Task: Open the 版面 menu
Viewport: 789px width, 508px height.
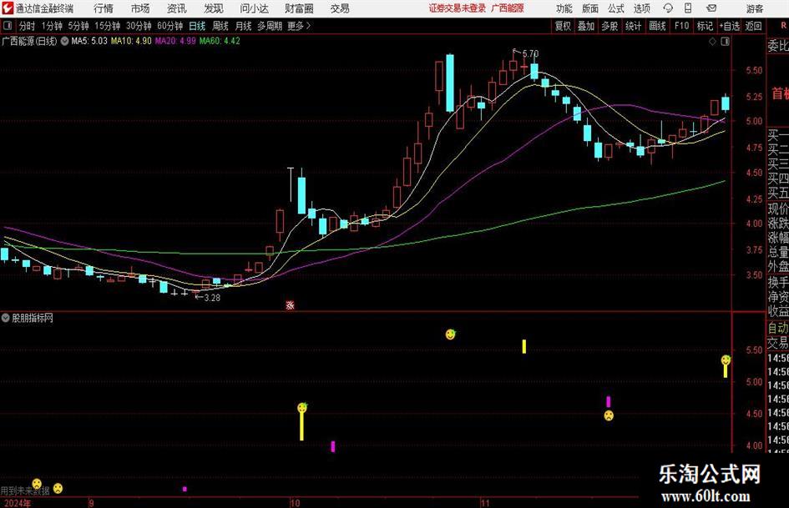Action: point(590,8)
